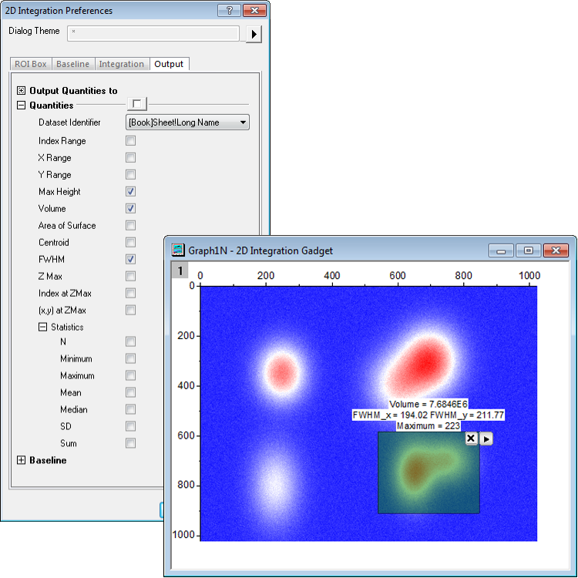
Task: Click the Graph1N window icon
Action: (x=178, y=250)
